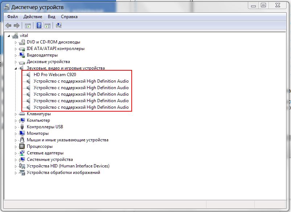Click the Back arrow toolbar icon
Screen dimensions: 291x212
[x=8, y=25]
